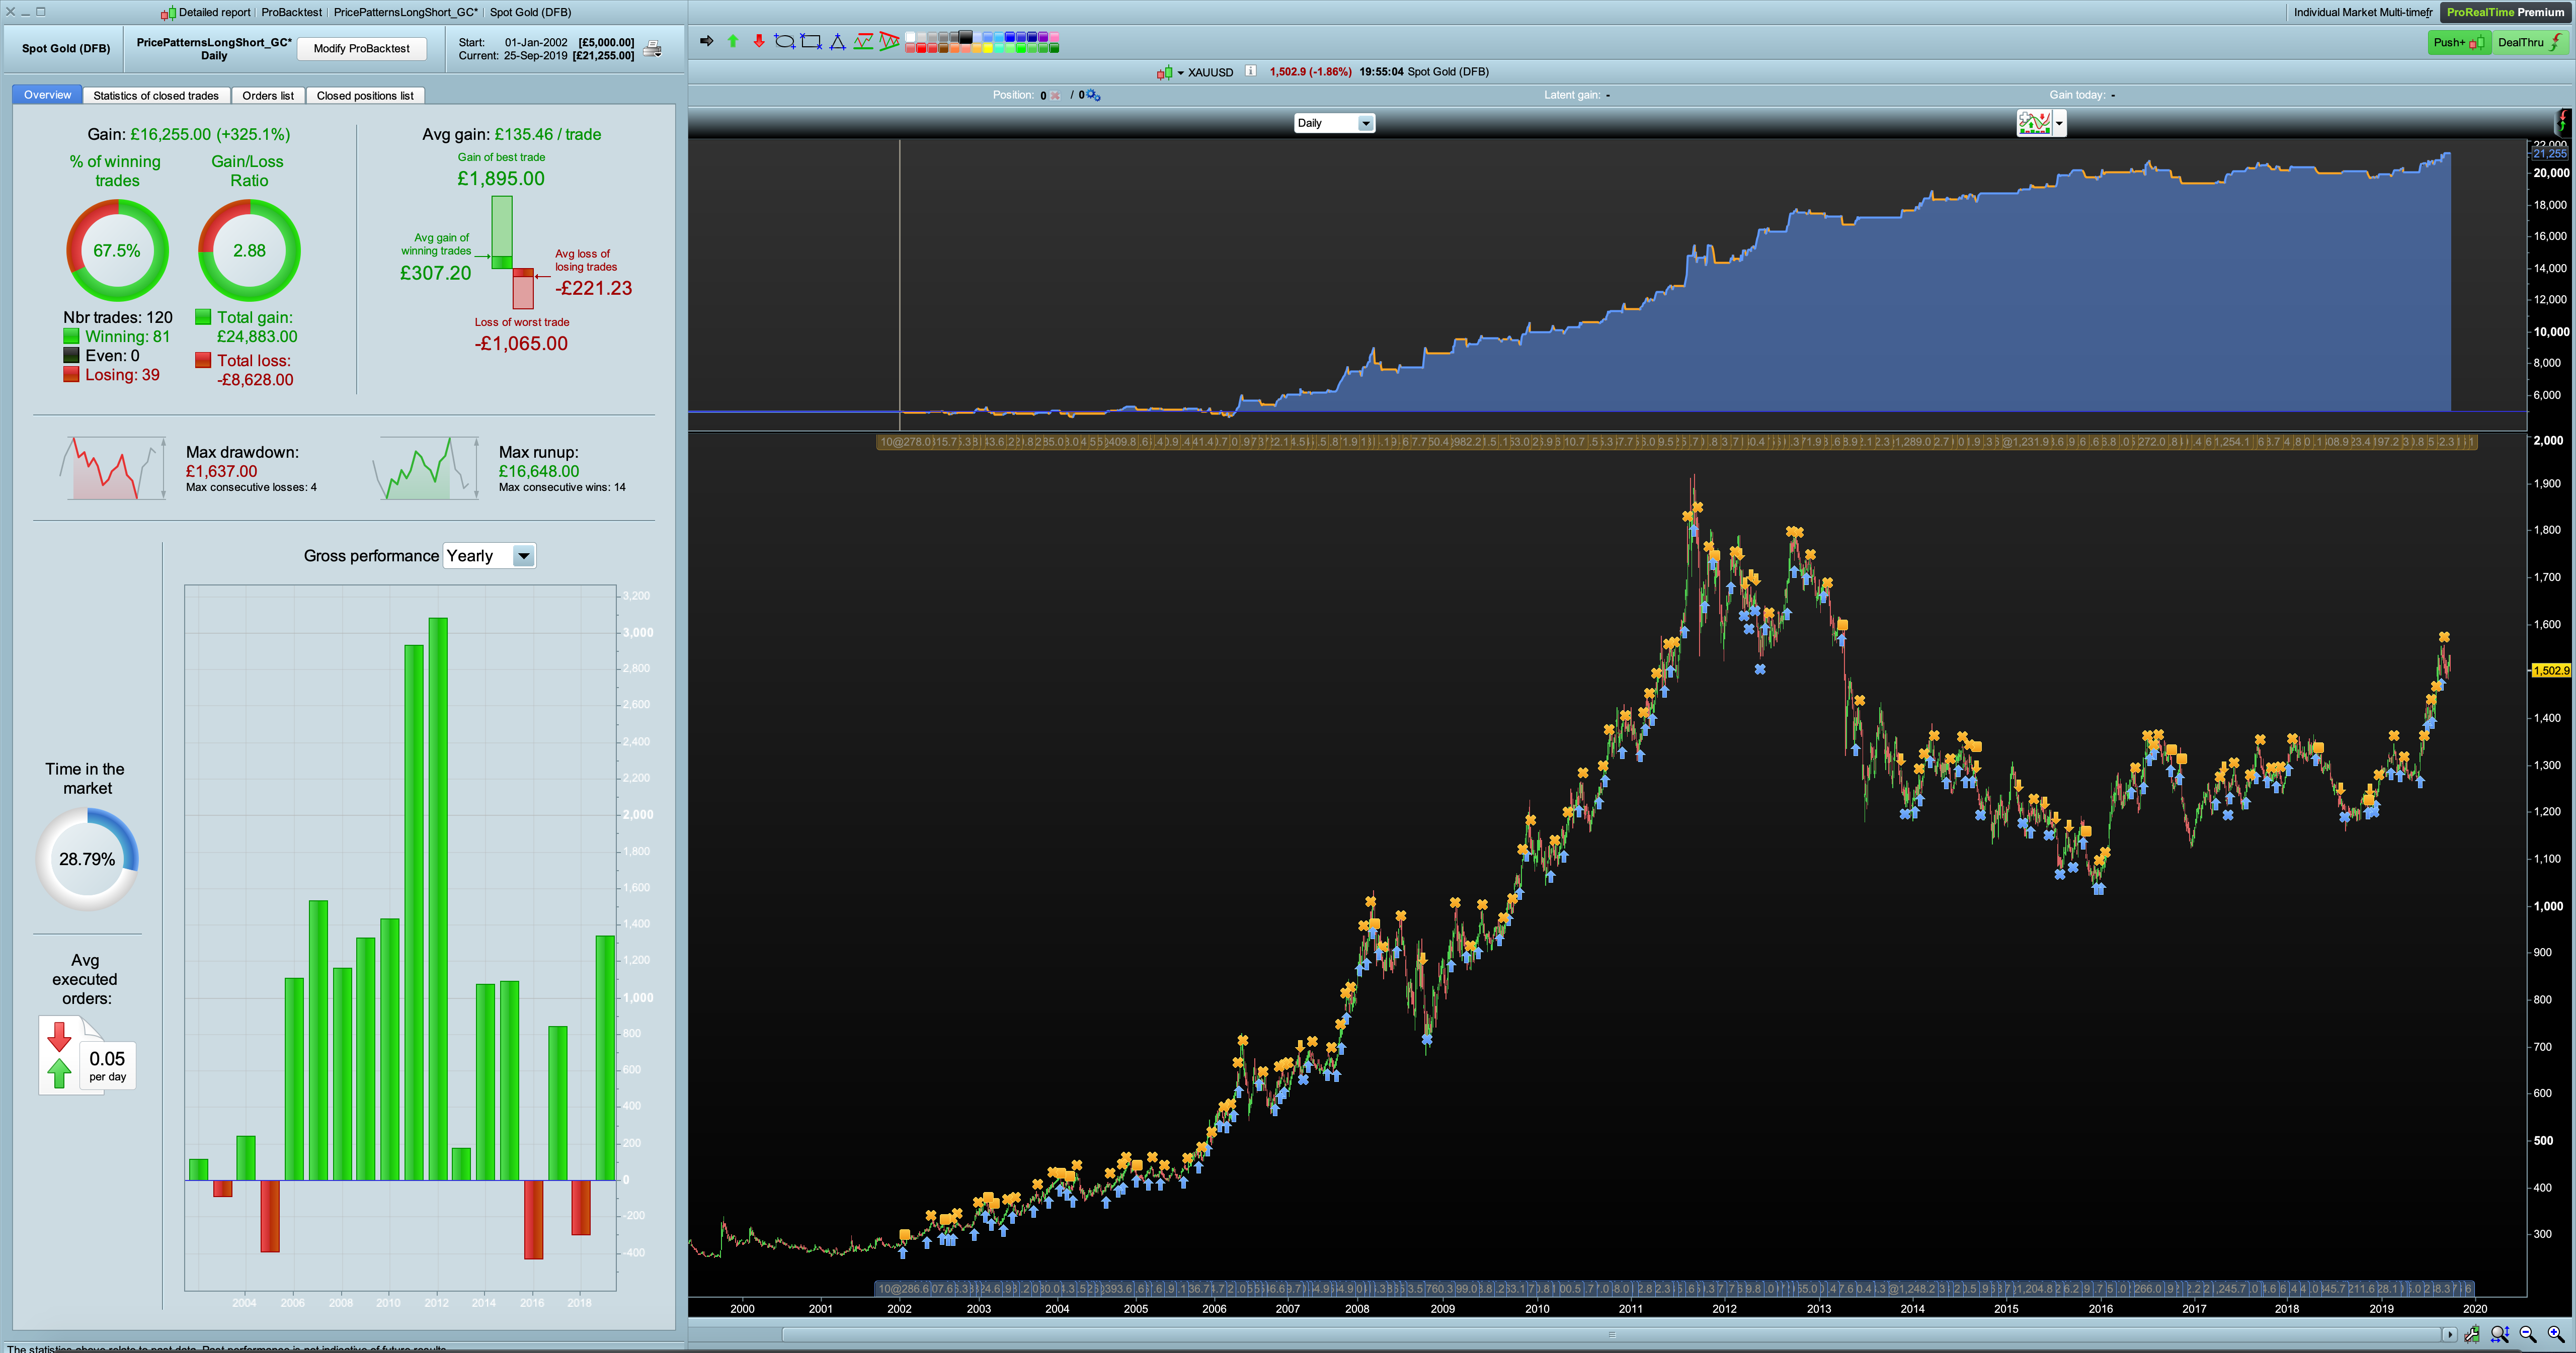
Task: Pick the red down arrow marker
Action: point(759,41)
